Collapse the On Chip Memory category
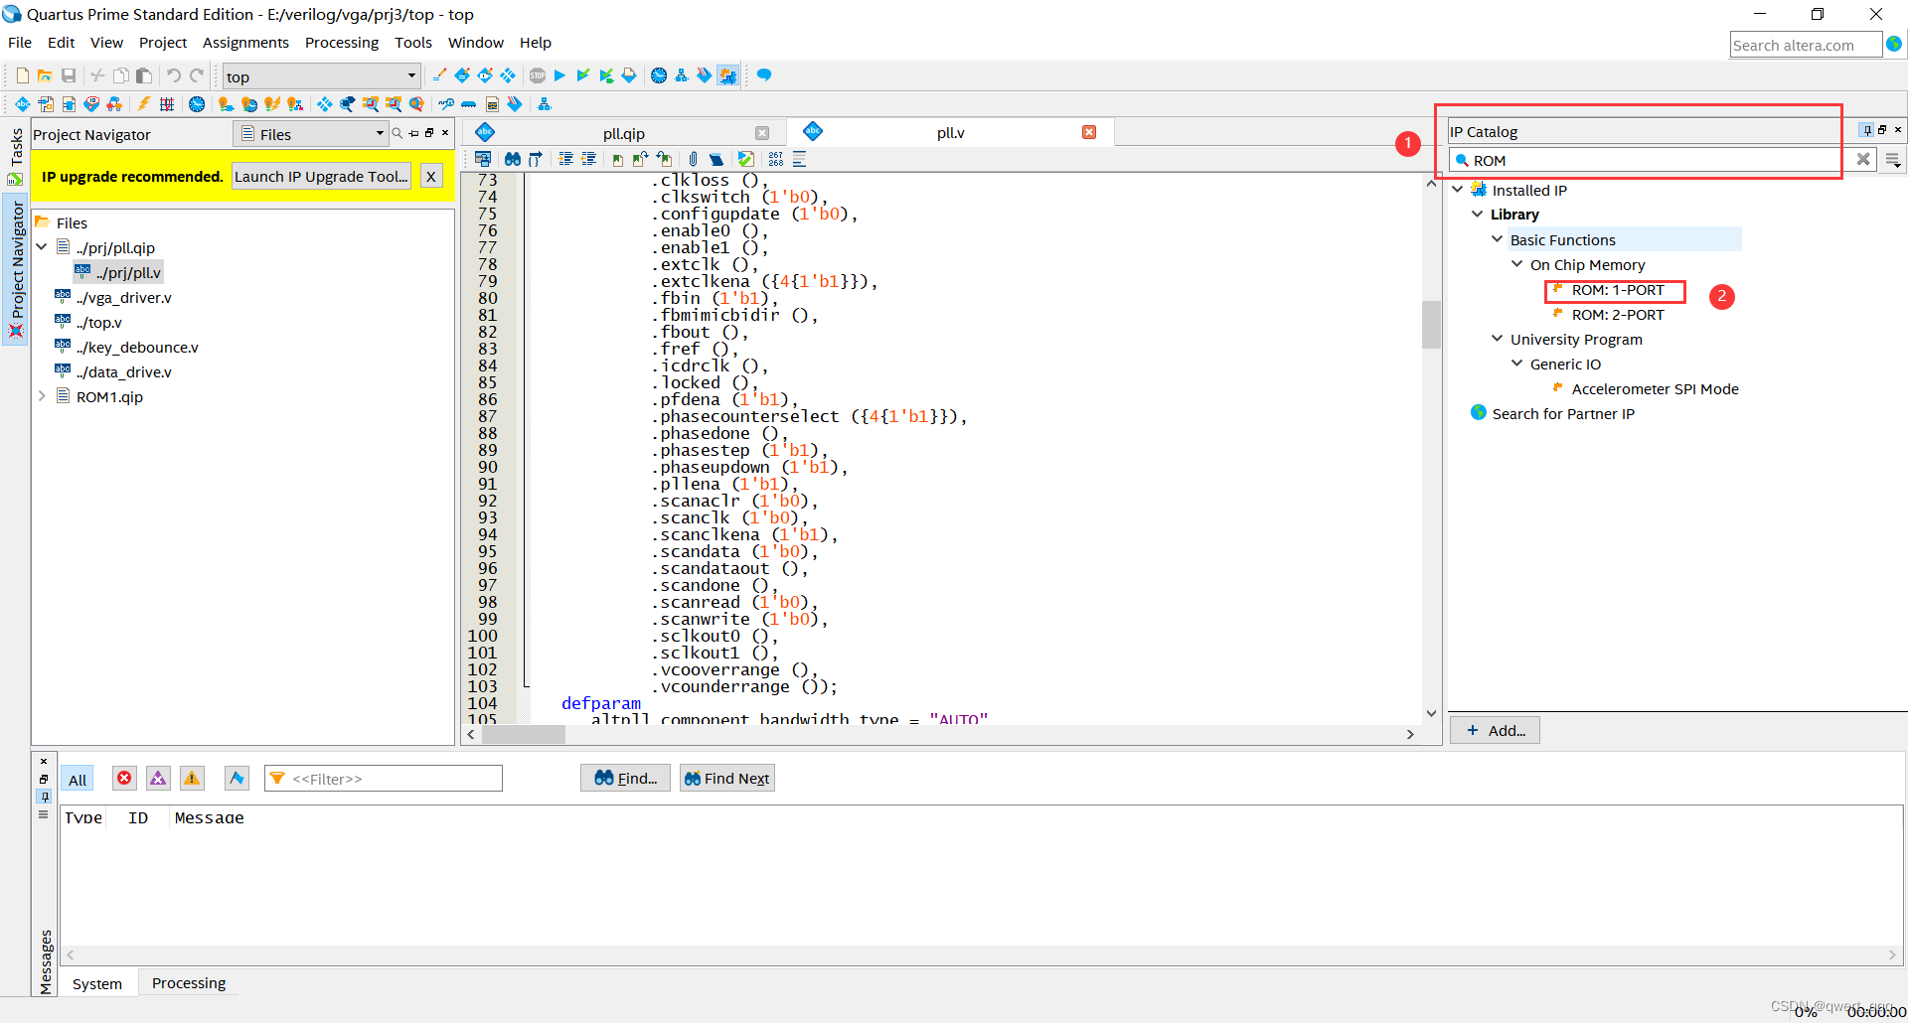 [1516, 263]
